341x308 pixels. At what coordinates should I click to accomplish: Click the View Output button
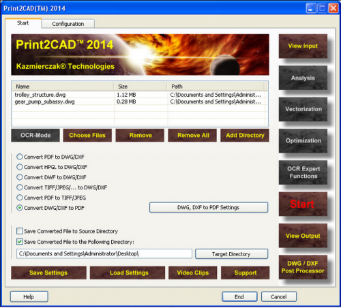tap(303, 236)
